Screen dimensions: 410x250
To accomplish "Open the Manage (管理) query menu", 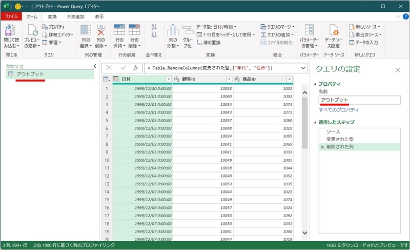I will click(x=52, y=43).
